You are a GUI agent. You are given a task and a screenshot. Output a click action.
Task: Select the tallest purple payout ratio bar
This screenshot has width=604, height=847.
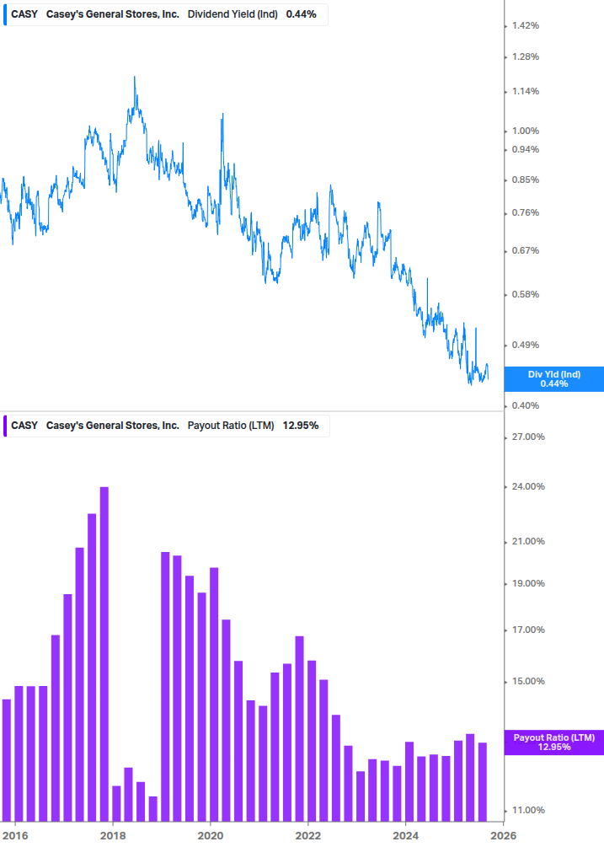pyautogui.click(x=104, y=653)
